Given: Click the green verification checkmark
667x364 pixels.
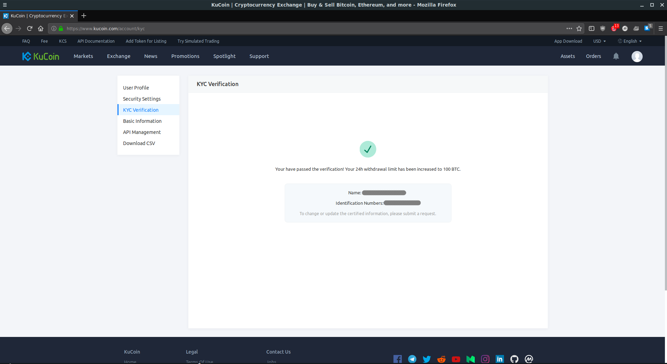Looking at the screenshot, I should tap(368, 149).
